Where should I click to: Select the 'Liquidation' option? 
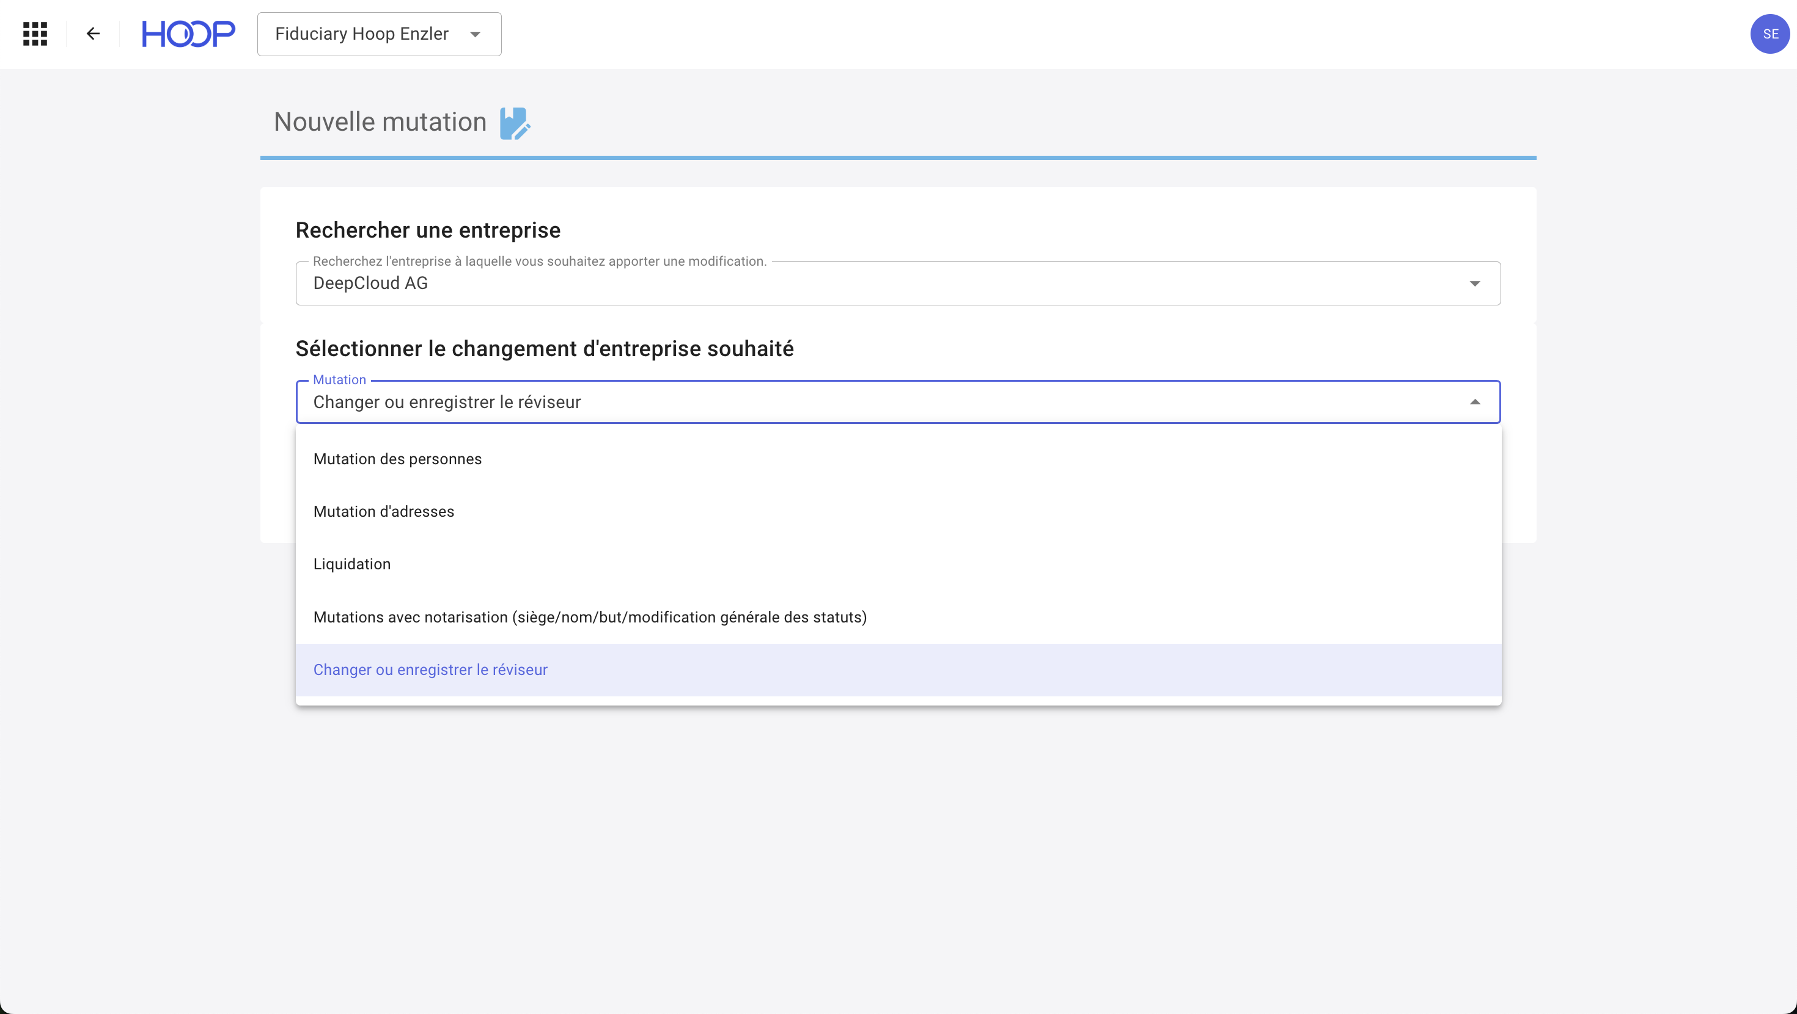[x=351, y=564]
